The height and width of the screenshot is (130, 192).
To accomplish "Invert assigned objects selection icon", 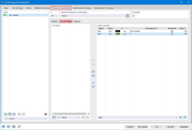I will pyautogui.click(x=185, y=117).
